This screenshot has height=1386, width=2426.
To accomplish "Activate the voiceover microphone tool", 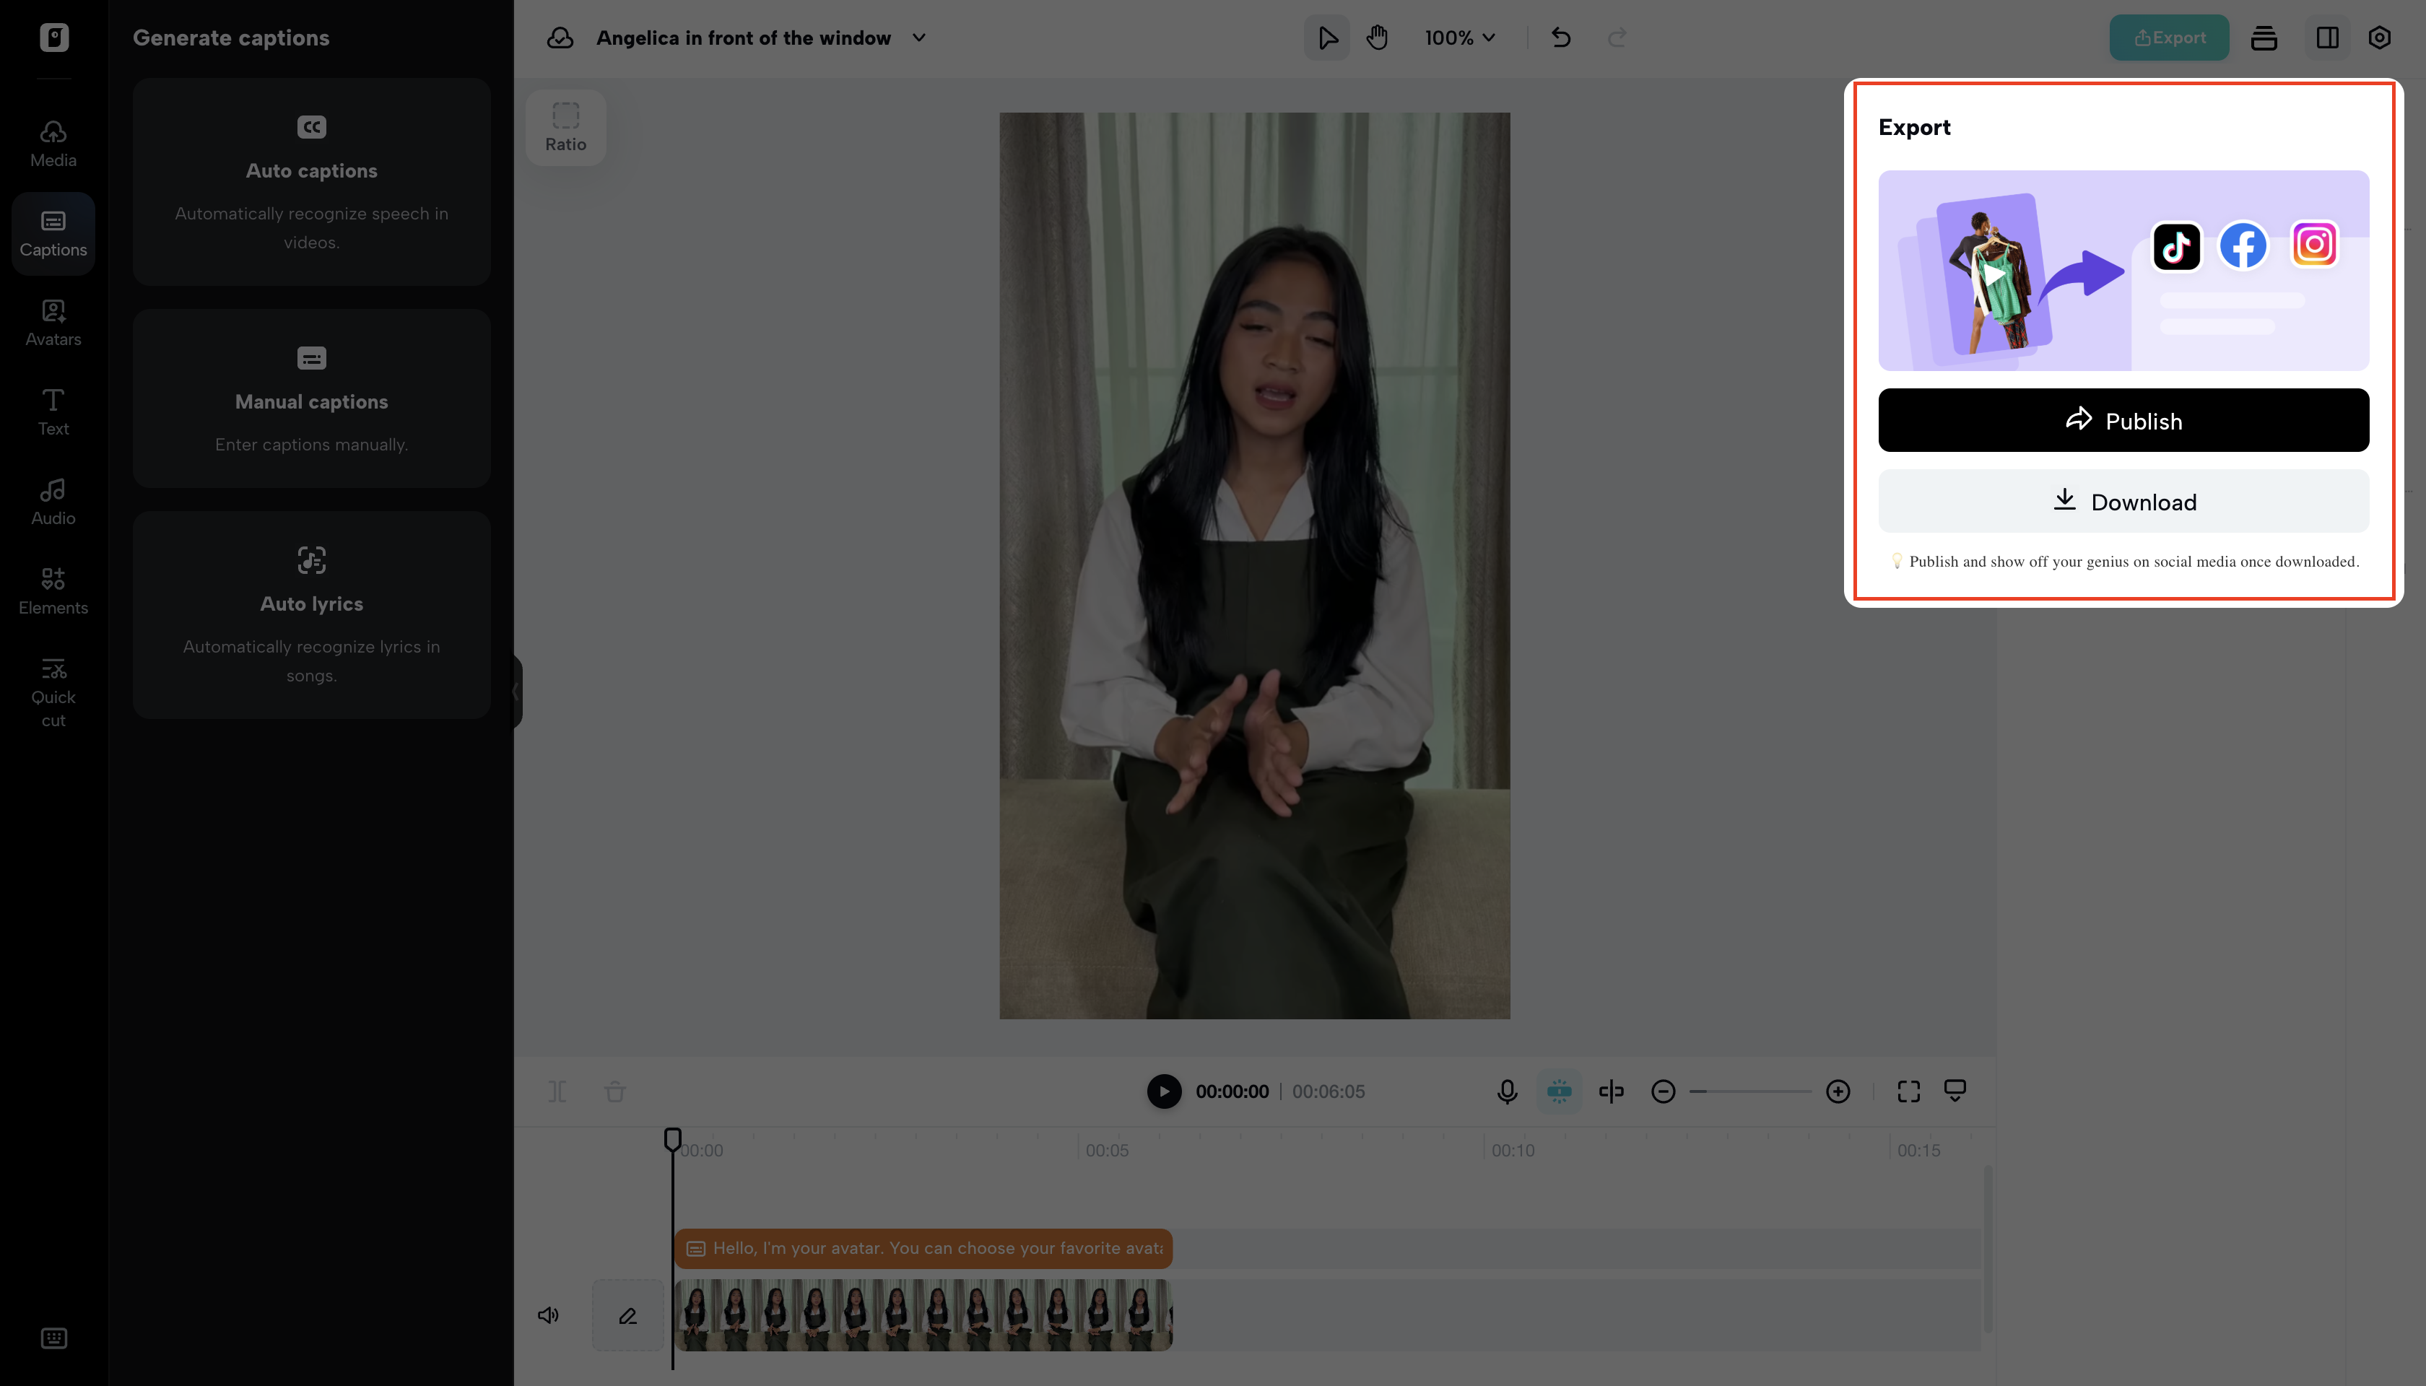I will 1507,1091.
